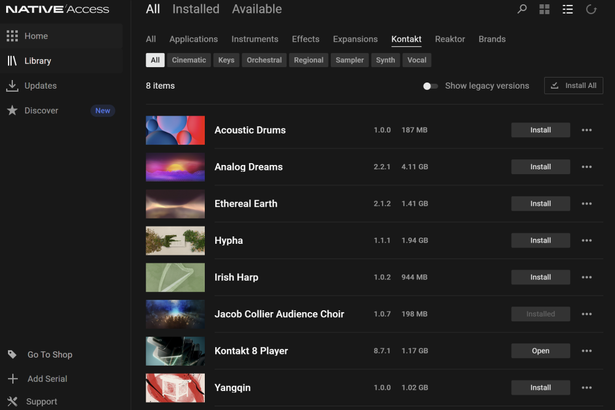The width and height of the screenshot is (615, 410).
Task: Open more options for Acoustic Drums
Action: click(x=587, y=130)
